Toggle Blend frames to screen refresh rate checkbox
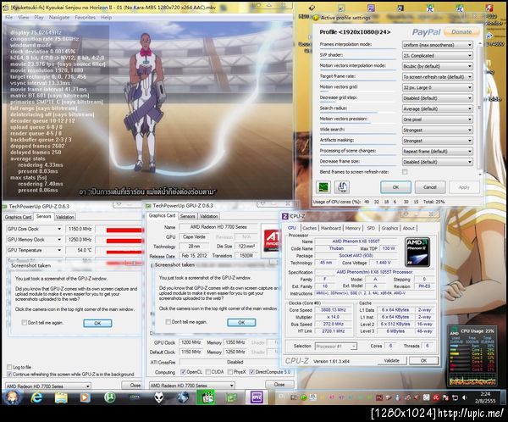Viewport: 508px width, 422px height. click(x=405, y=171)
